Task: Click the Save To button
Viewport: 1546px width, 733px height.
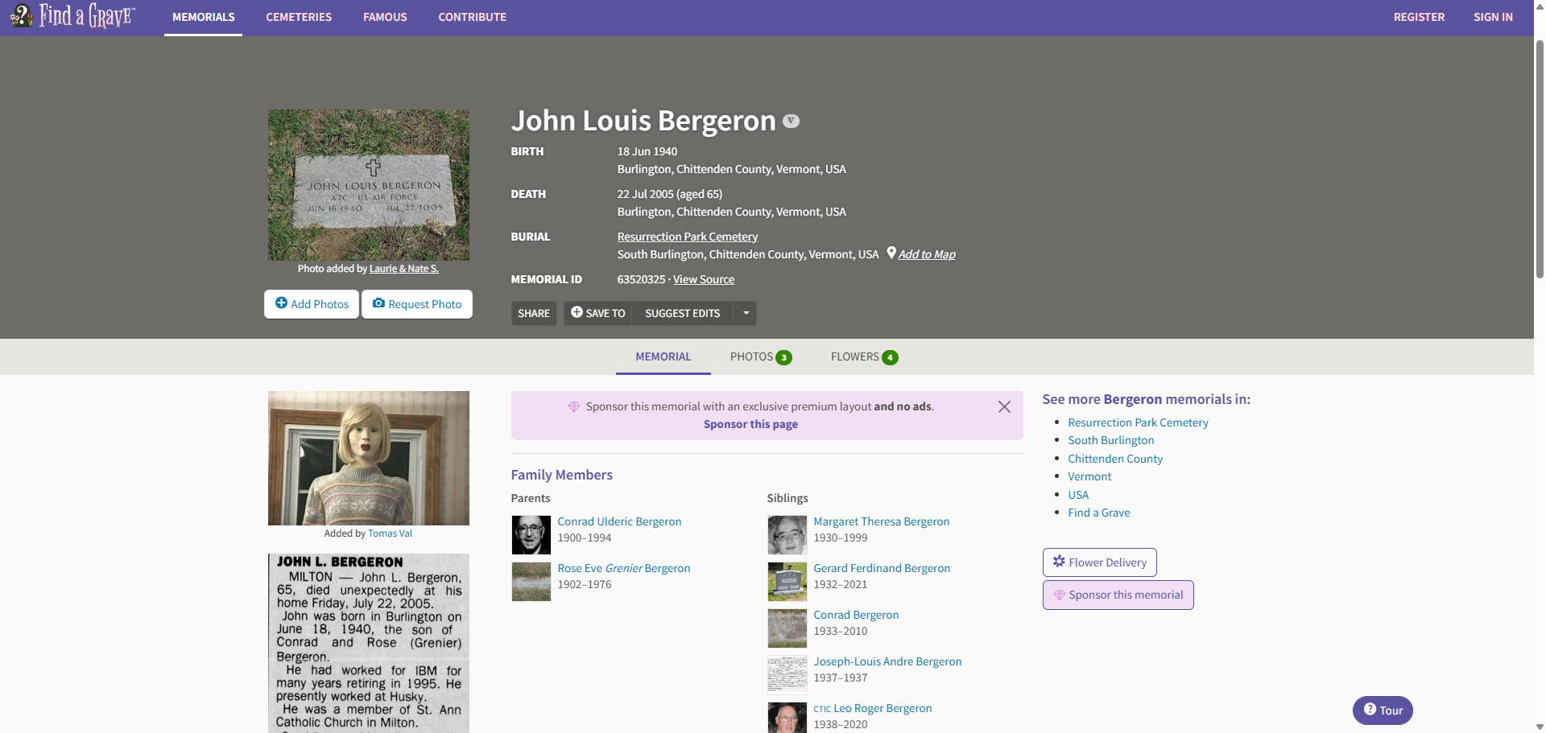Action: 598,313
